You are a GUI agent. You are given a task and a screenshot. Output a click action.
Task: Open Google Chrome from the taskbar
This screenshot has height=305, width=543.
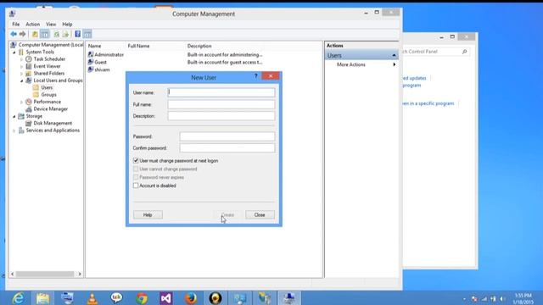click(142, 297)
